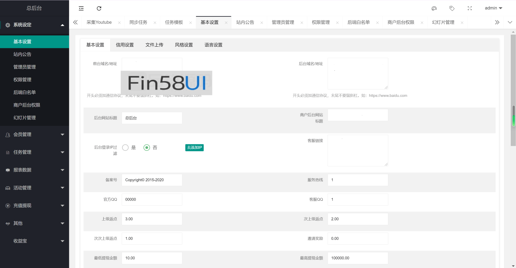Viewport: 516px width, 268px height.
Task: Click the tag note icon in header
Action: tap(452, 8)
